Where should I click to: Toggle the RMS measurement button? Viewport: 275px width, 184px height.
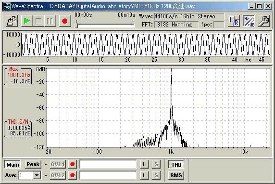tap(176, 175)
